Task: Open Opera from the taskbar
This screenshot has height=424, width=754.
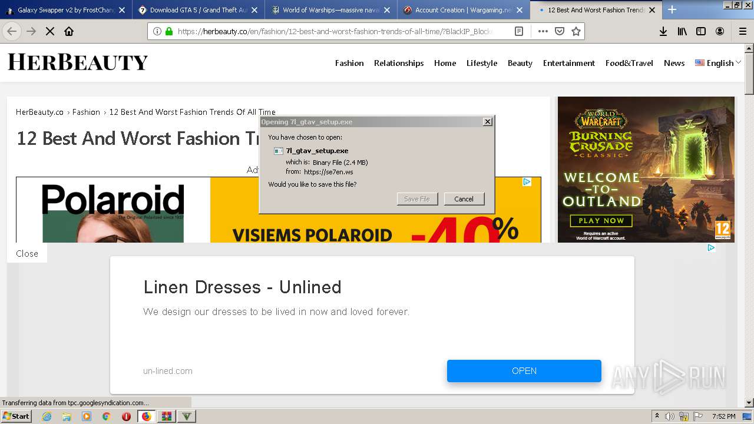Action: (126, 416)
